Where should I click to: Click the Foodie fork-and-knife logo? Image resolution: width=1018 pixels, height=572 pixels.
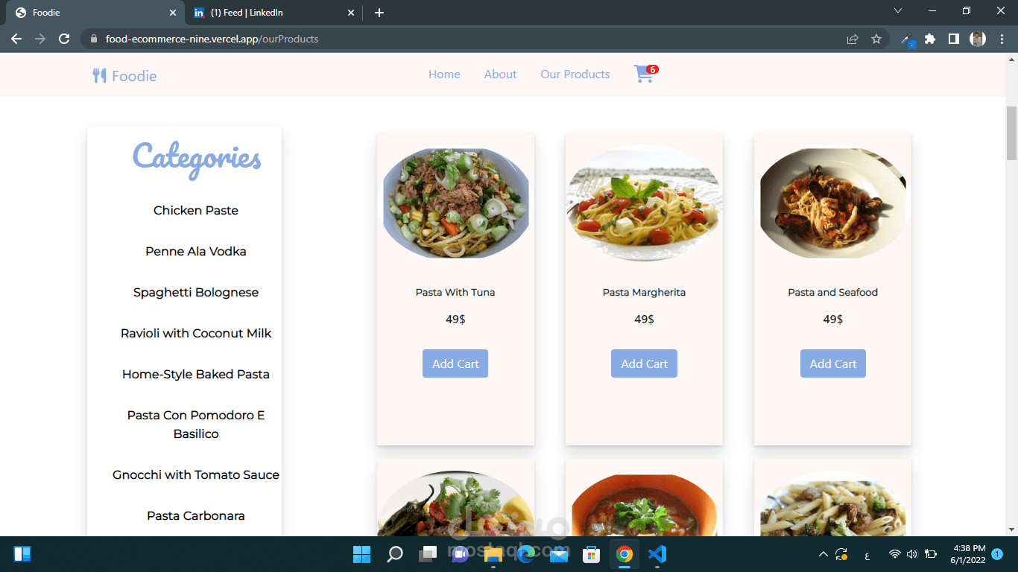(x=99, y=74)
